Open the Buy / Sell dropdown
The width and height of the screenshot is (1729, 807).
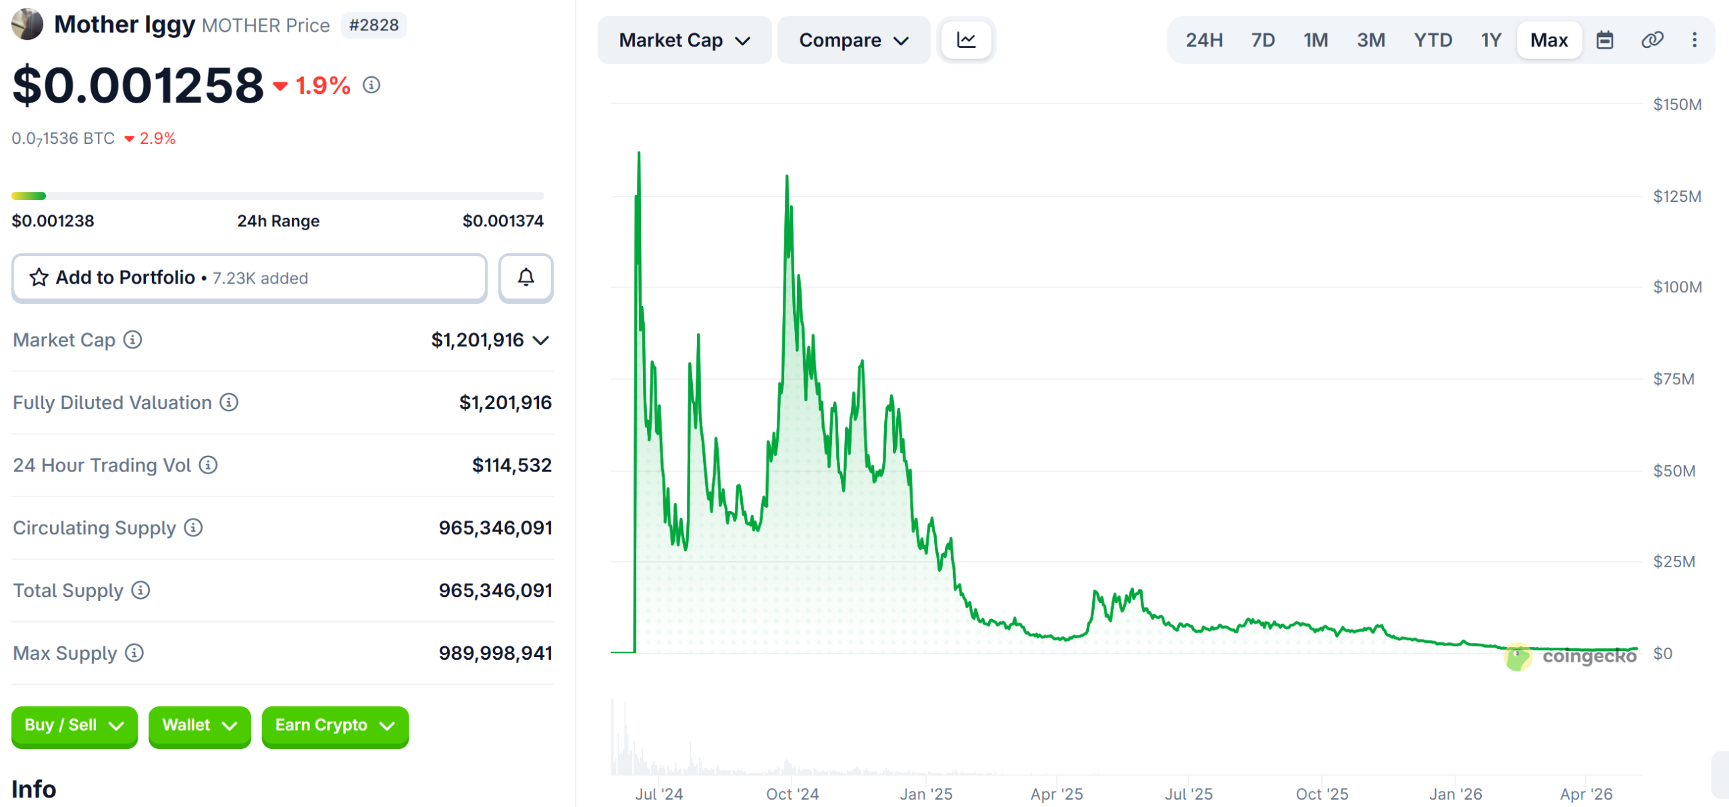click(74, 726)
